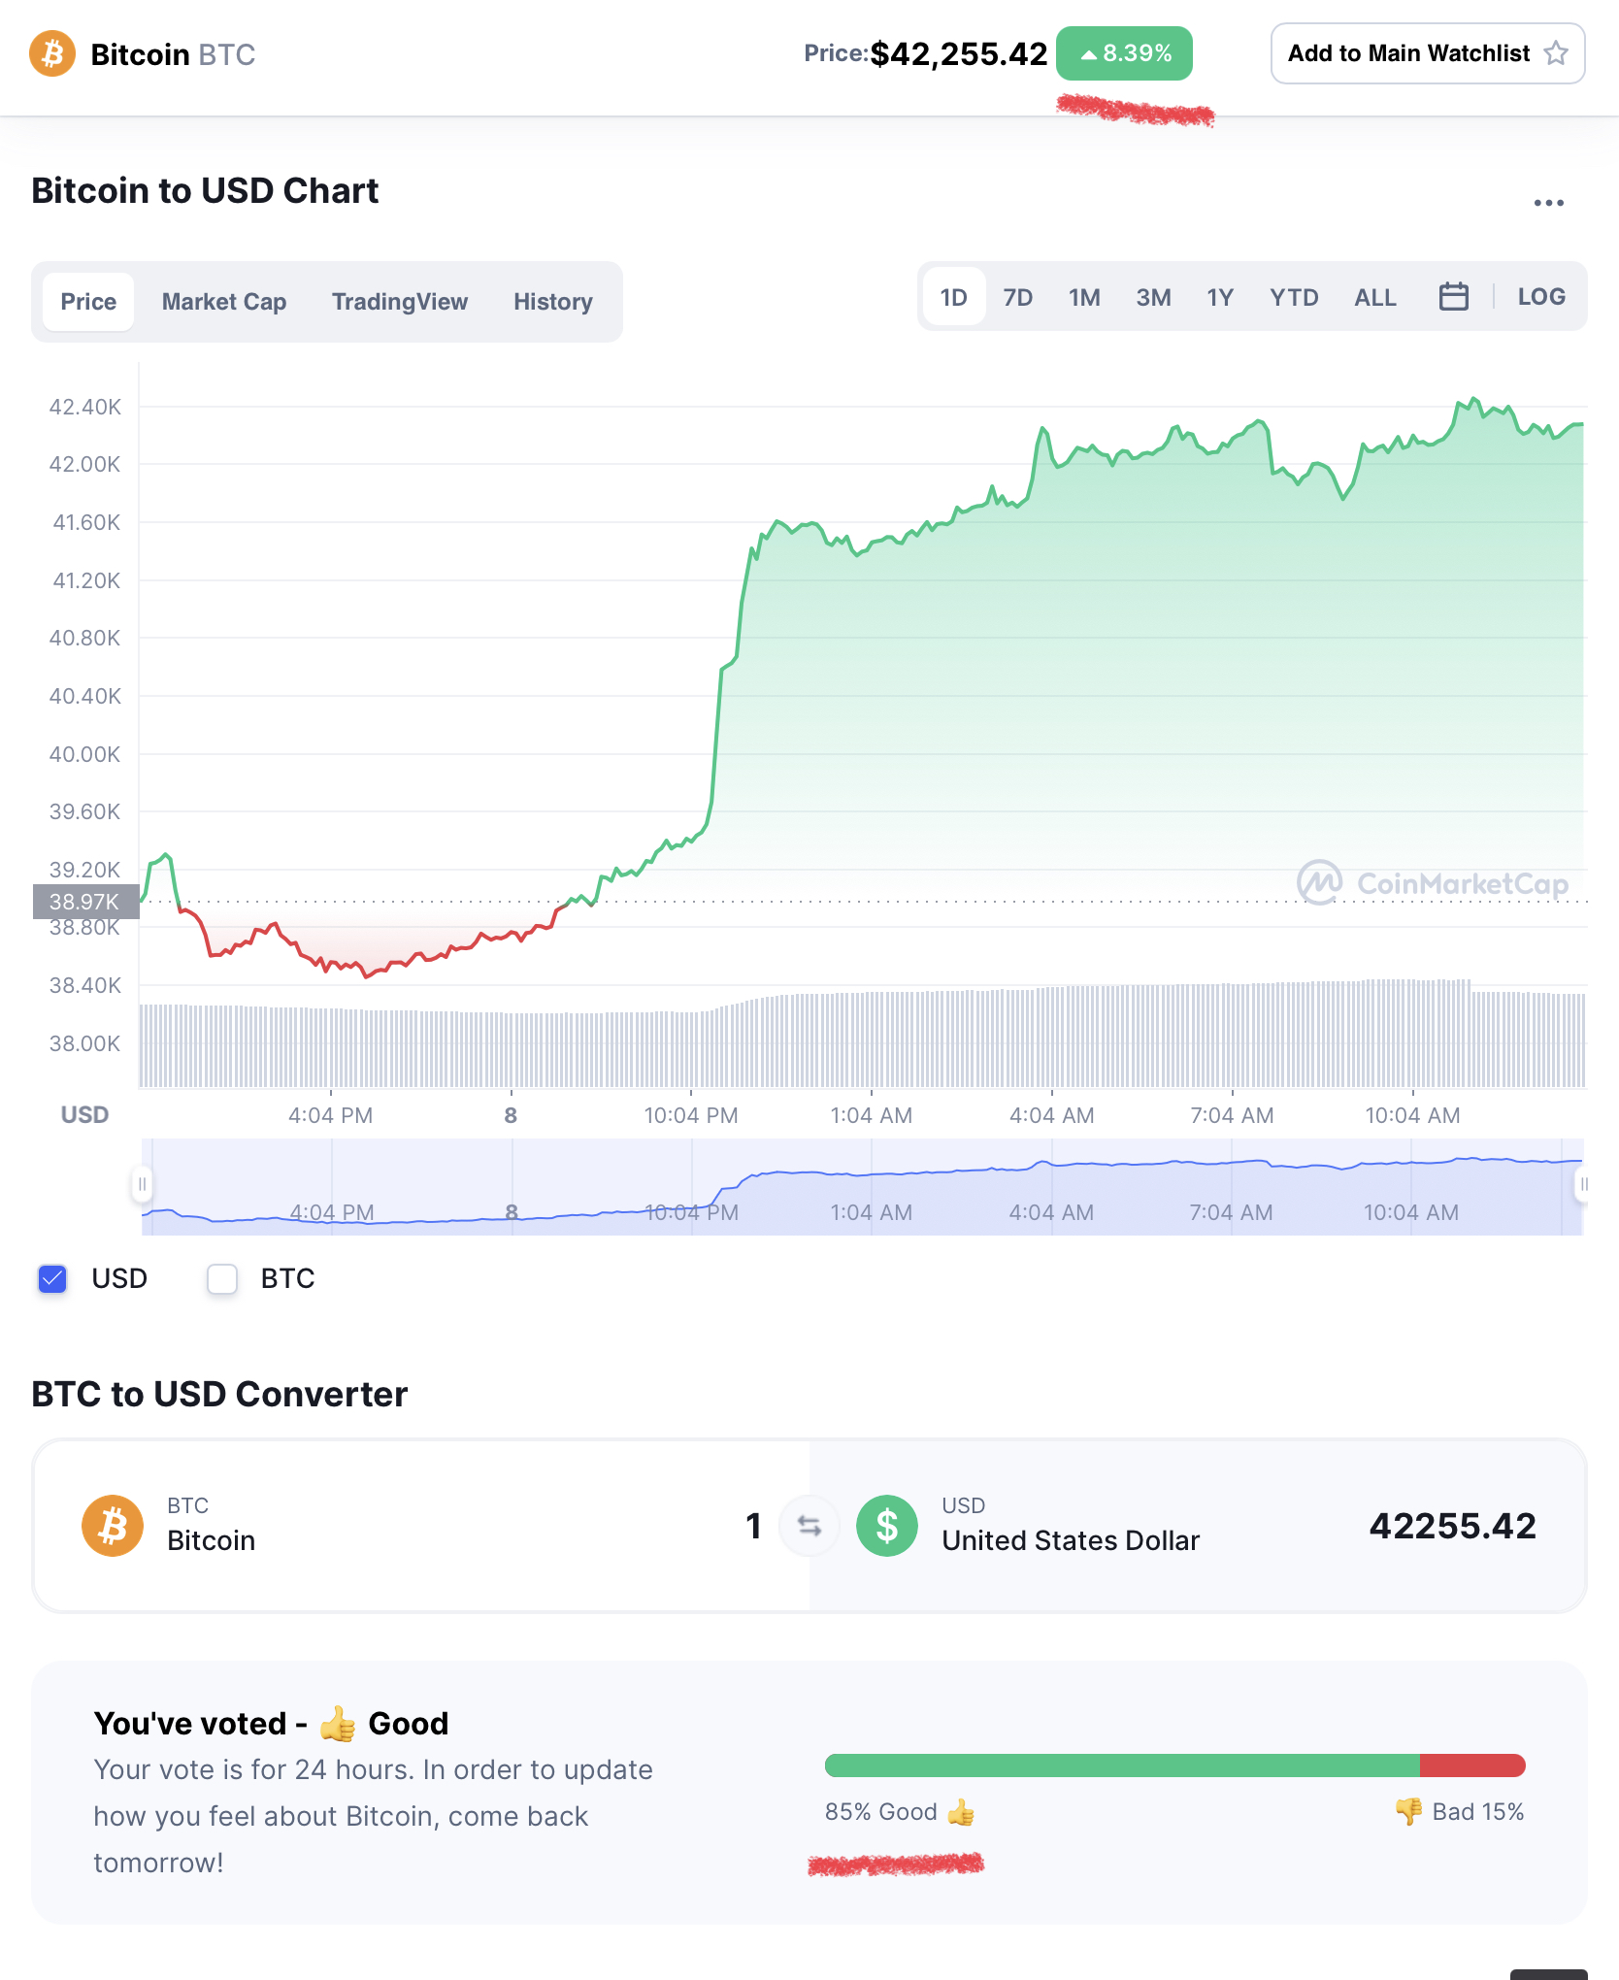The width and height of the screenshot is (1619, 1980).
Task: Click the green dollar sign icon
Action: [x=886, y=1526]
